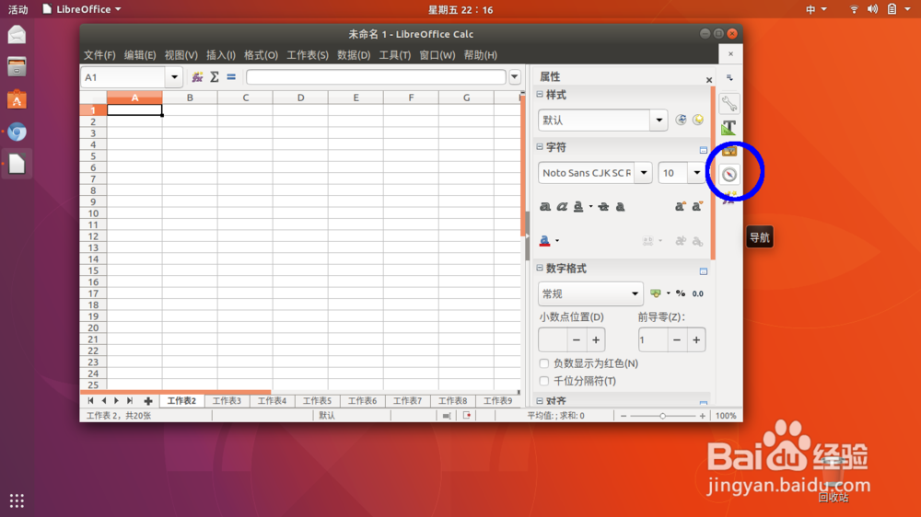Select column C header
Image resolution: width=921 pixels, height=517 pixels.
pos(246,98)
